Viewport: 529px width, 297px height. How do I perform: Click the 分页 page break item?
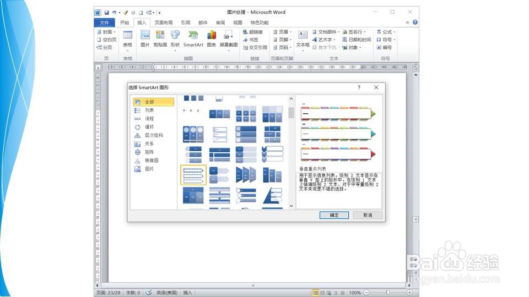(104, 47)
